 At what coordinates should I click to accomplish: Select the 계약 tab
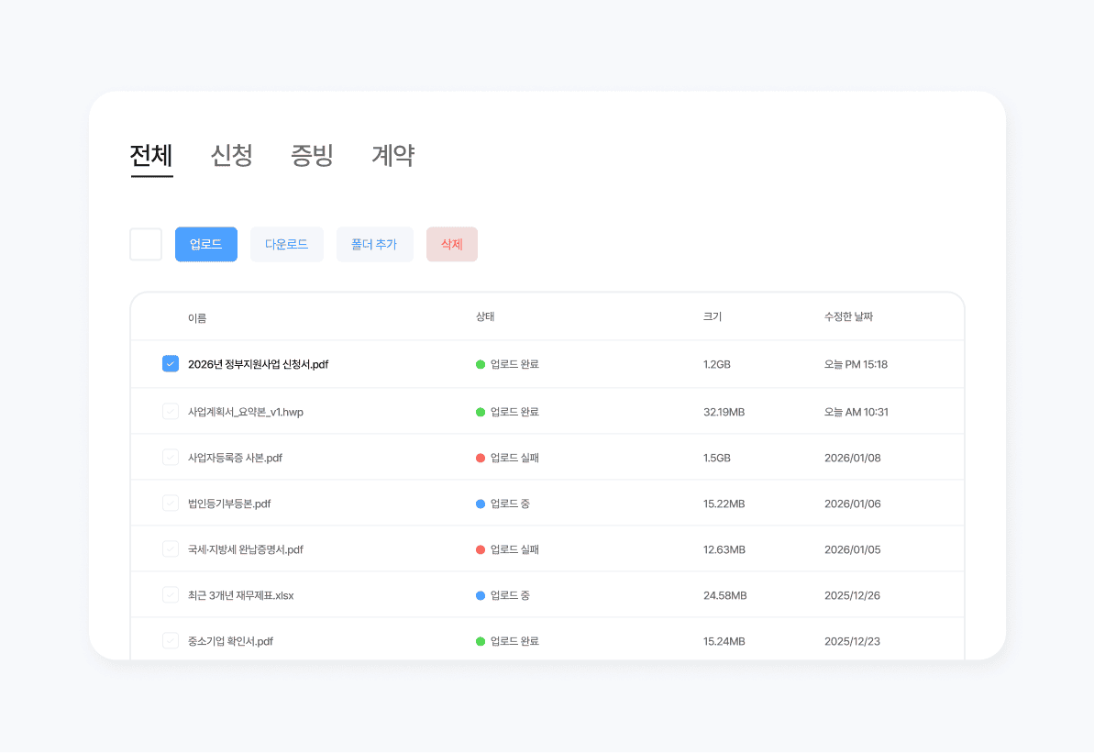(393, 155)
